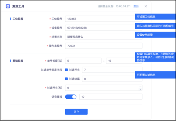176x121 pixels.
Task: Close the 溯源工具 dialog window
Action: (146, 6)
